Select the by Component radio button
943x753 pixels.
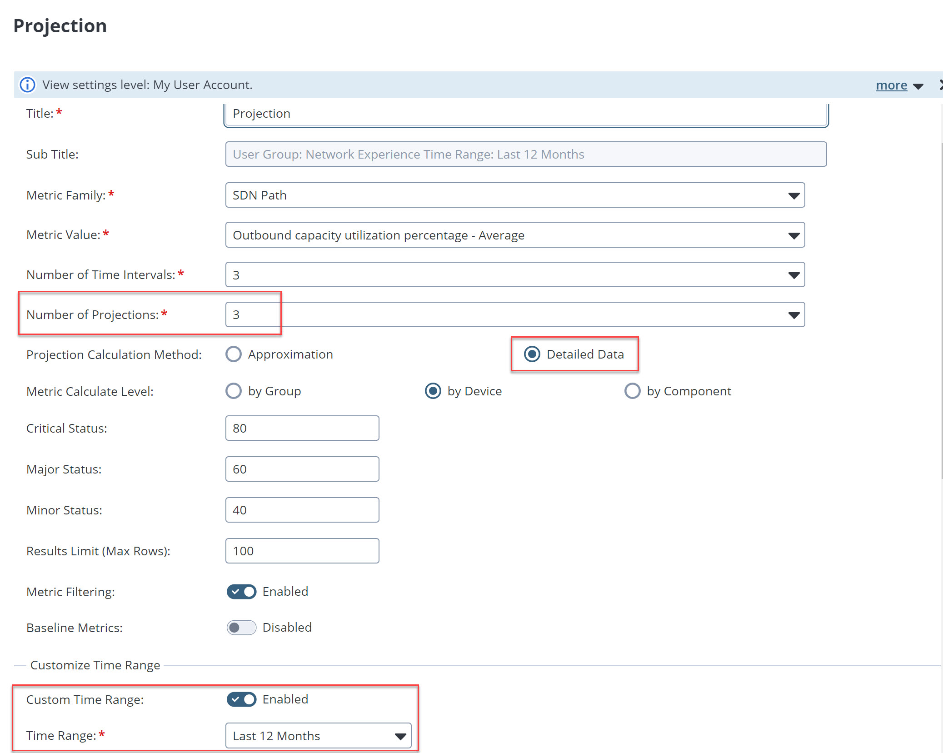tap(632, 391)
